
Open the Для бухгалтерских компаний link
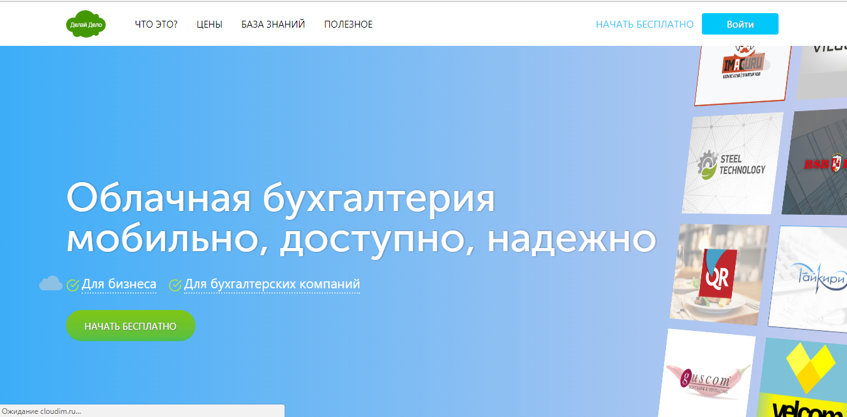(271, 284)
